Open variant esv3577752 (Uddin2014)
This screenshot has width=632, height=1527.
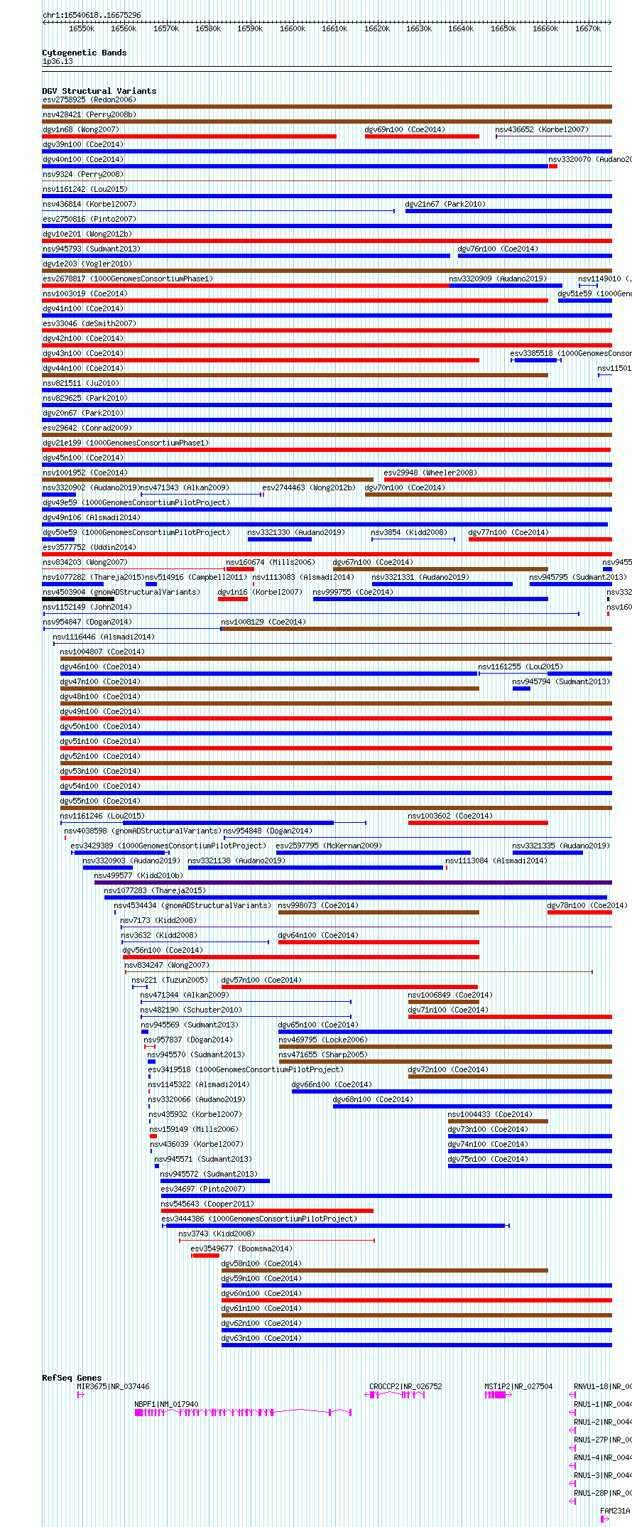[x=89, y=547]
